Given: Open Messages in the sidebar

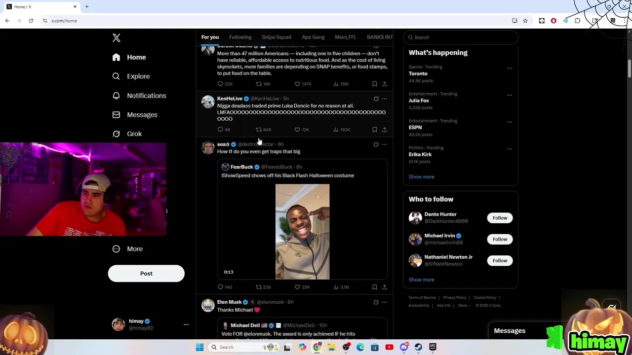Looking at the screenshot, I should 135,115.
